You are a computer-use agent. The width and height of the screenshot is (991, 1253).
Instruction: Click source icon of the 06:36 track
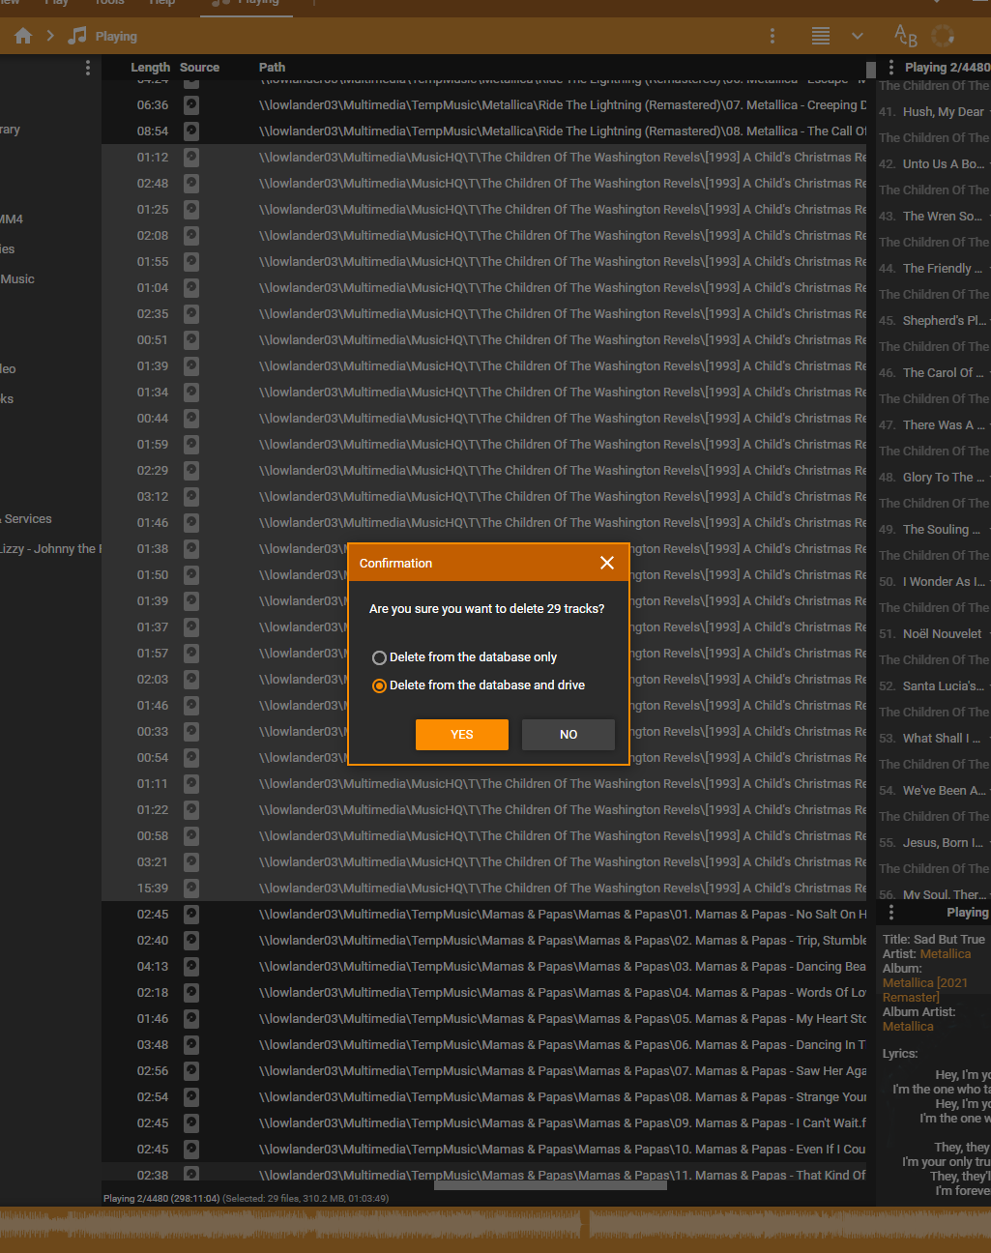pyautogui.click(x=191, y=104)
